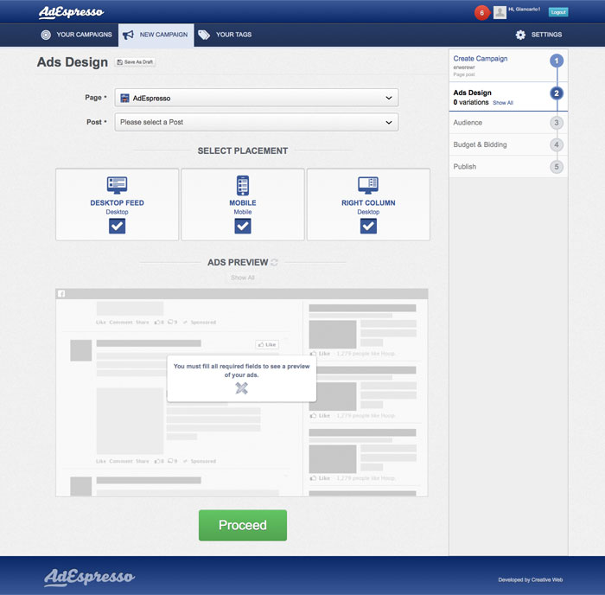Click the Mobile placement label

tap(243, 202)
